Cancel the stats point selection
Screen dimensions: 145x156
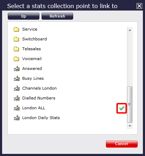click(x=122, y=144)
